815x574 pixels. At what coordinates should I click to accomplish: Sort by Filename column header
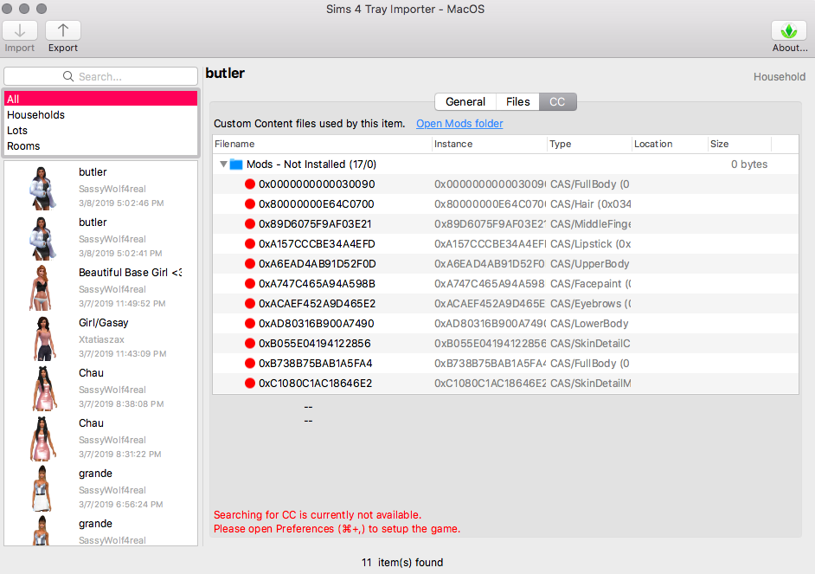[x=322, y=144]
